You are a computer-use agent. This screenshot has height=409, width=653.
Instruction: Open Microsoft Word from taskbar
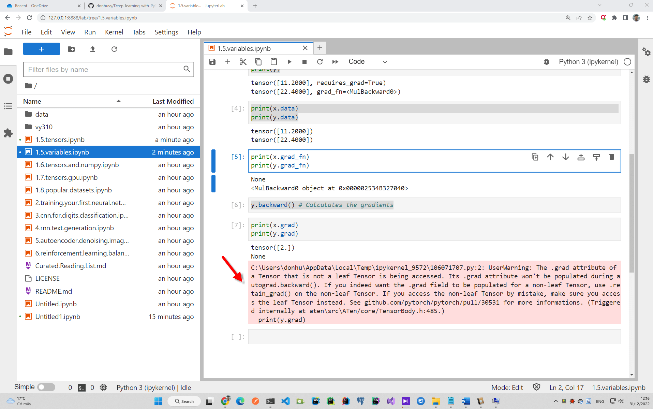coord(465,401)
